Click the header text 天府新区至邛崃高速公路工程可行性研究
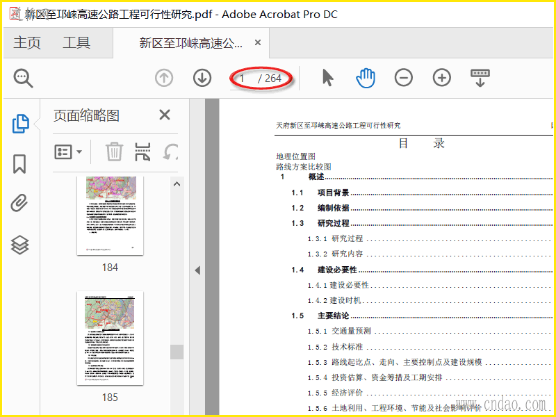Screen dimensions: 556x417 338,126
